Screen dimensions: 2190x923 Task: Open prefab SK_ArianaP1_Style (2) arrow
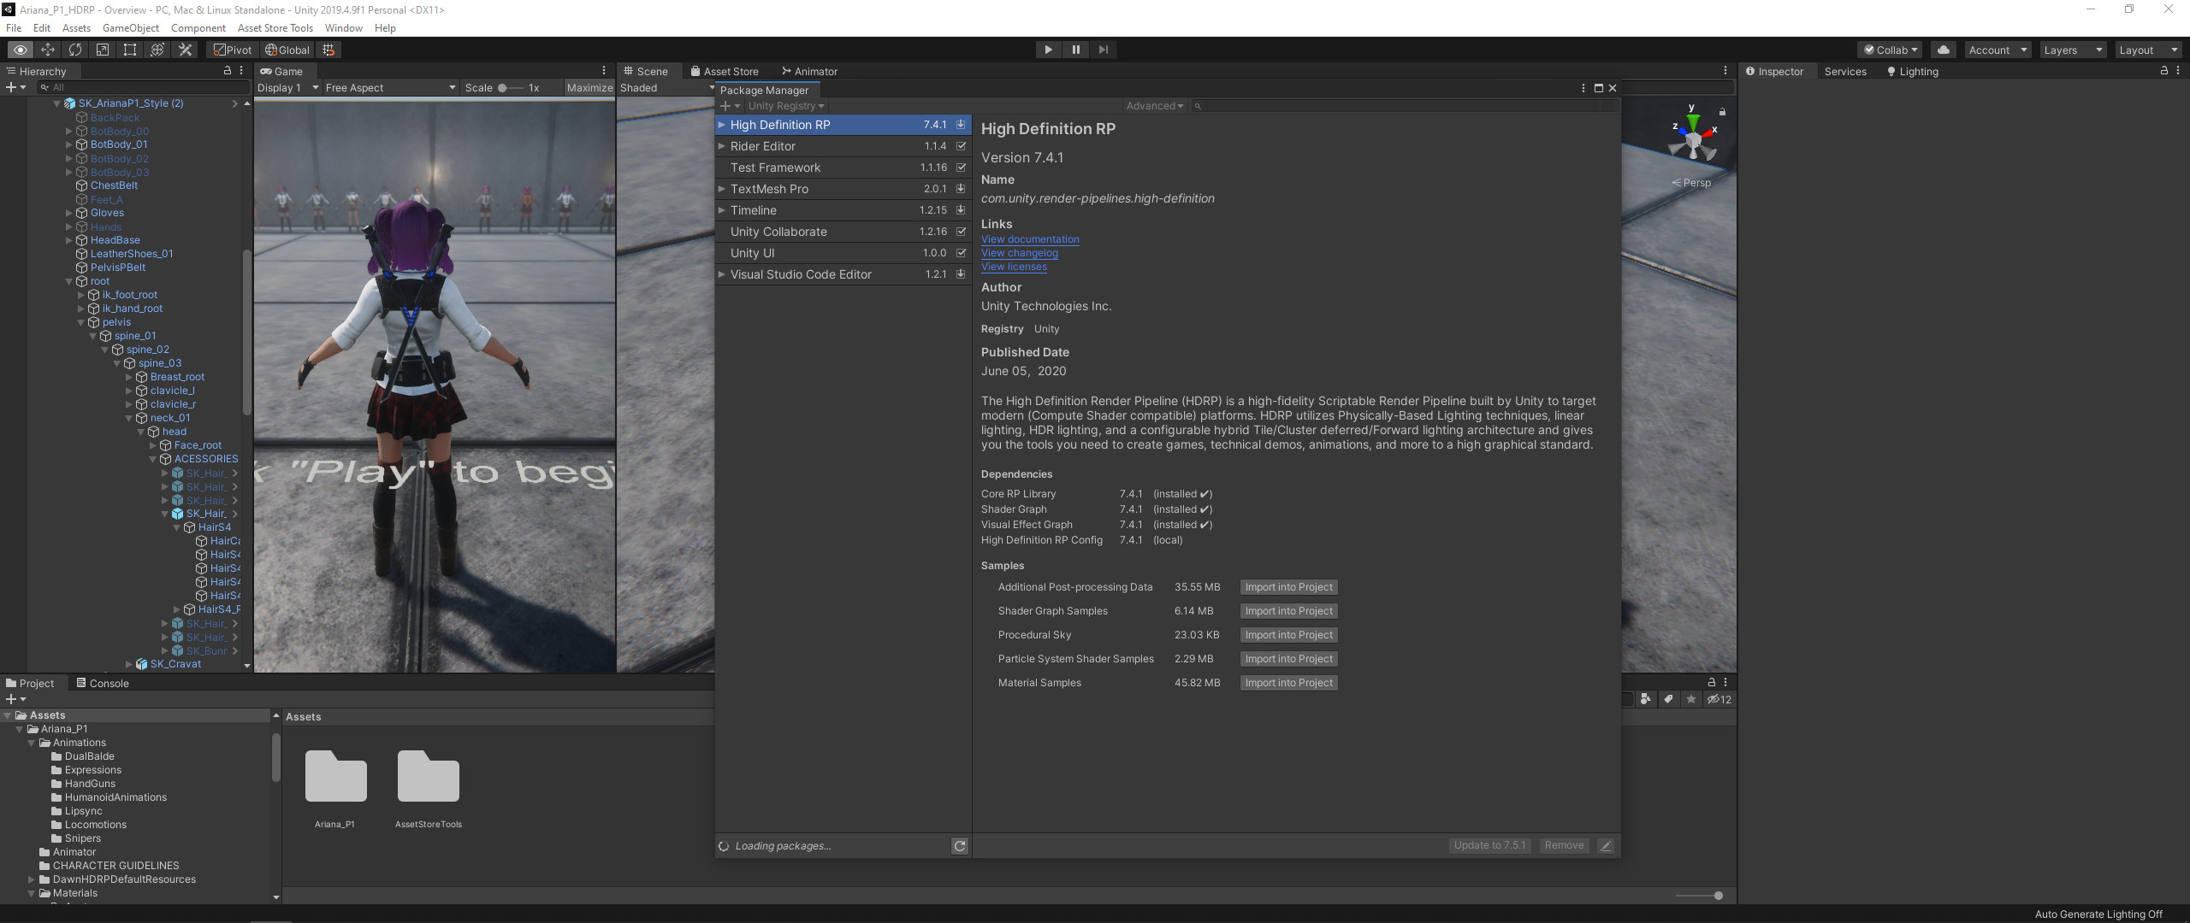[x=234, y=103]
